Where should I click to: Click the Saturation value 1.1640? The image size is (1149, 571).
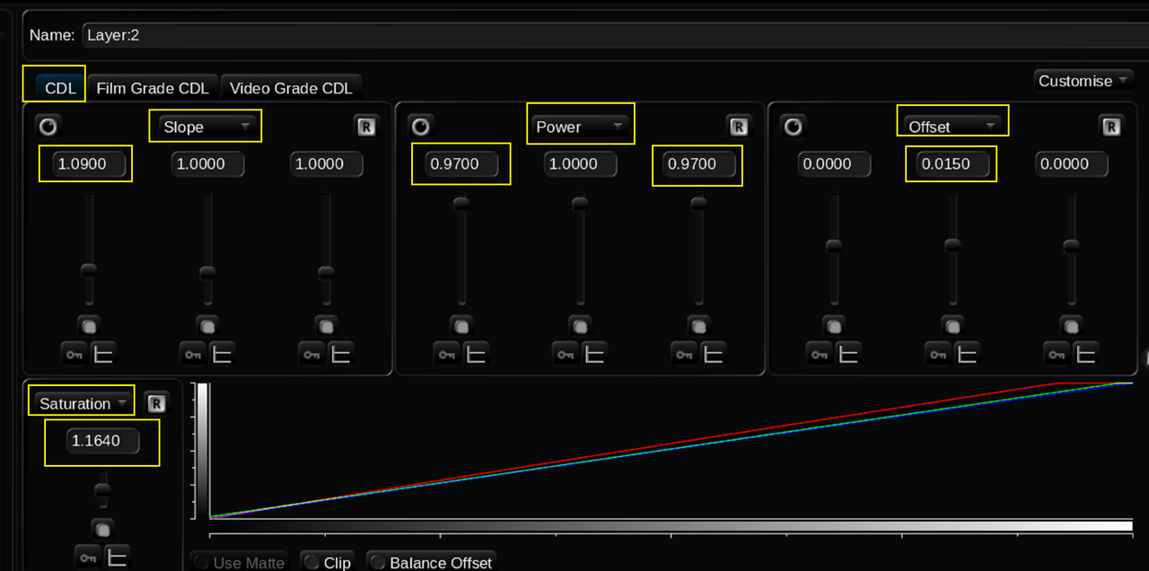(103, 441)
